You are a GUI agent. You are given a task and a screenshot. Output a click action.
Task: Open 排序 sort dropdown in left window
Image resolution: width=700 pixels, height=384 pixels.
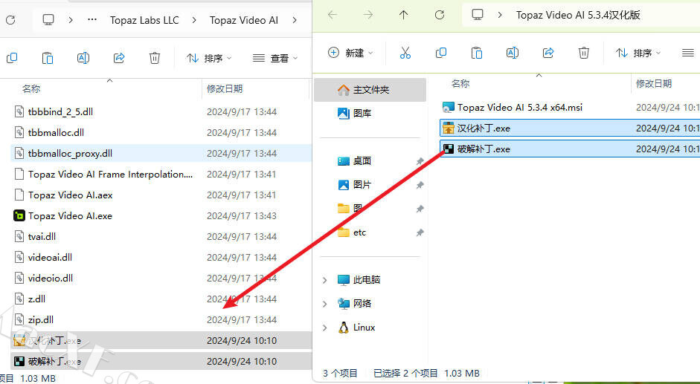[x=209, y=58]
